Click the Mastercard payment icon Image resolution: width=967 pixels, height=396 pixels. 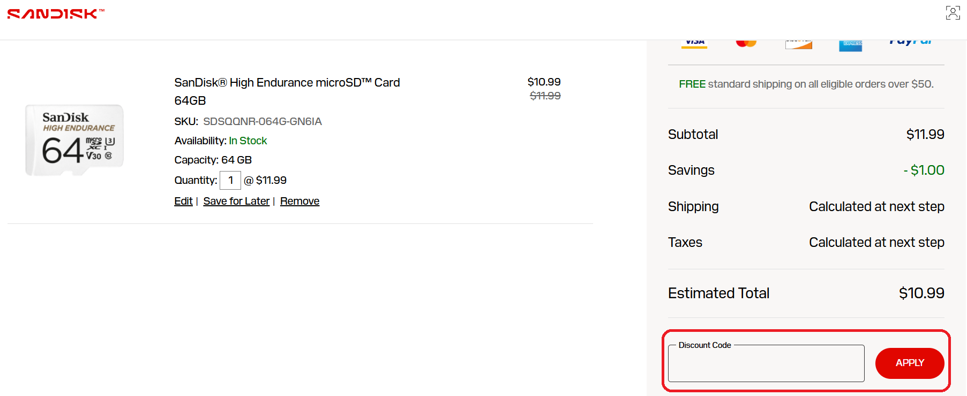point(746,43)
